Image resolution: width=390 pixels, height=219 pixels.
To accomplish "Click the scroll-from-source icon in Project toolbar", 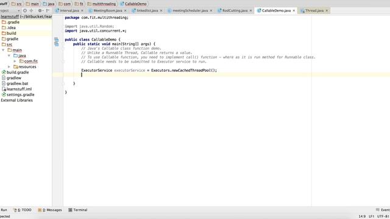I will point(25,10).
